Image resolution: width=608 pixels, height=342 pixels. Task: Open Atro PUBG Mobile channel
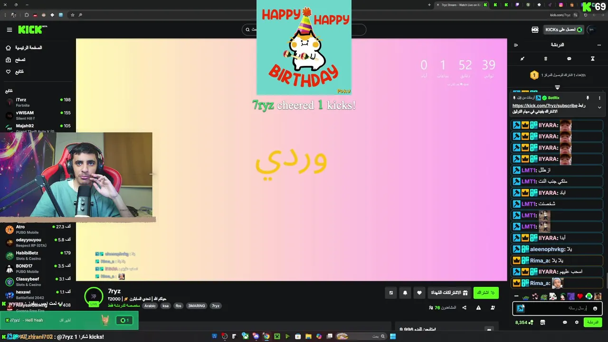tap(38, 229)
